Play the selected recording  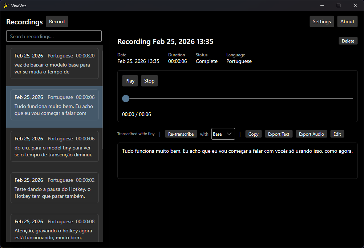click(x=130, y=81)
